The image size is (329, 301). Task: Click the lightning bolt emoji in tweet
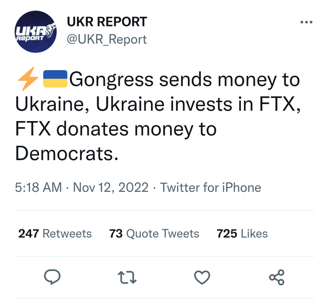tap(27, 80)
